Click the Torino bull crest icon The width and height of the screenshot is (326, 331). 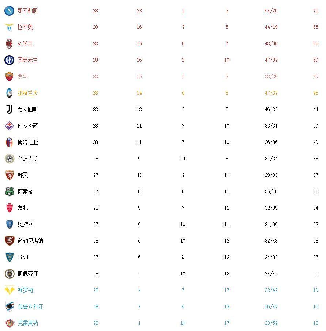9,175
